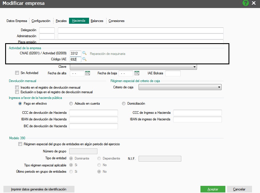The image size is (260, 193).
Task: Click the Modelo 390 section heading
Action: (17, 138)
